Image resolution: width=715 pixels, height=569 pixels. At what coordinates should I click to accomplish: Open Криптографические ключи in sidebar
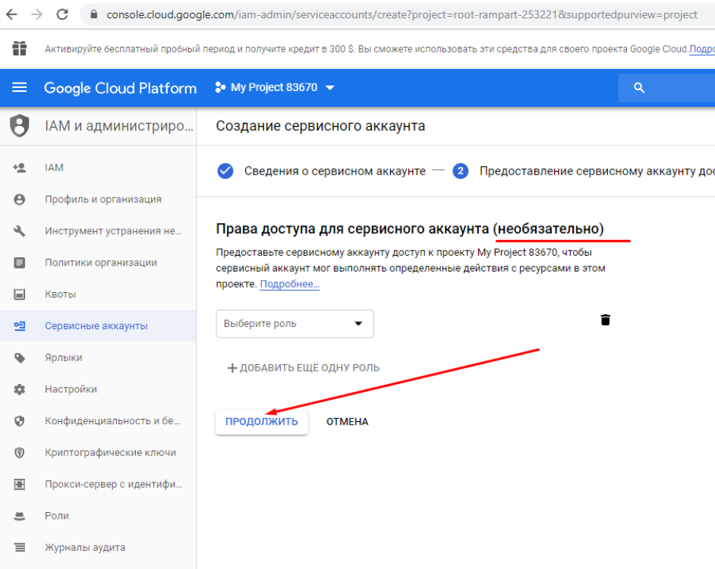[98, 453]
